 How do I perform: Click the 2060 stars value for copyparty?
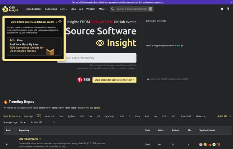[147, 145]
